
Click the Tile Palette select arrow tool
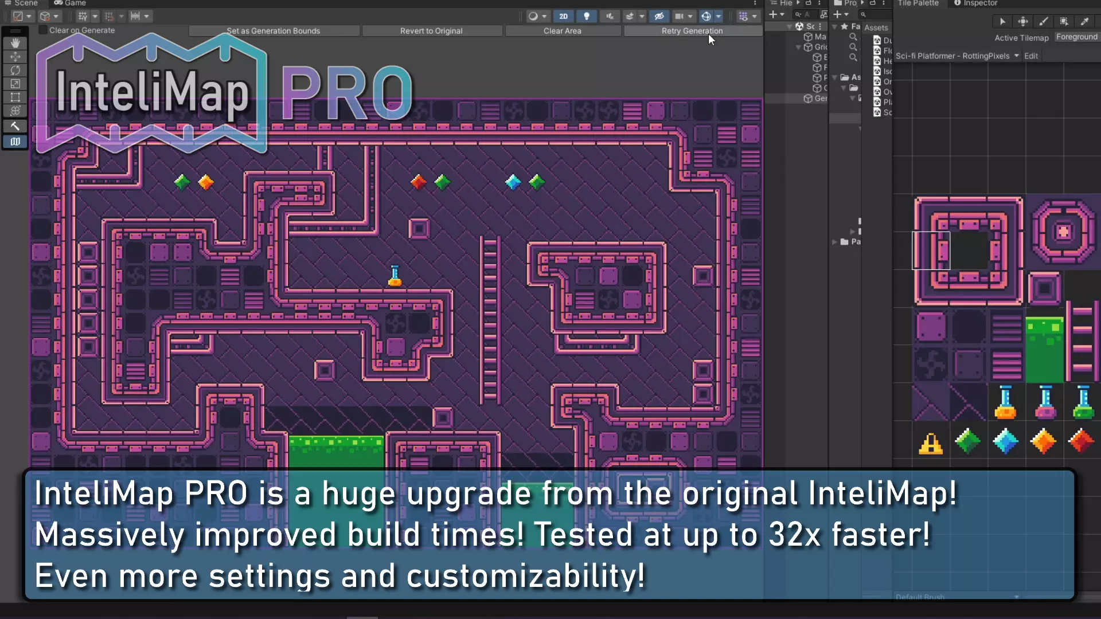(1002, 22)
